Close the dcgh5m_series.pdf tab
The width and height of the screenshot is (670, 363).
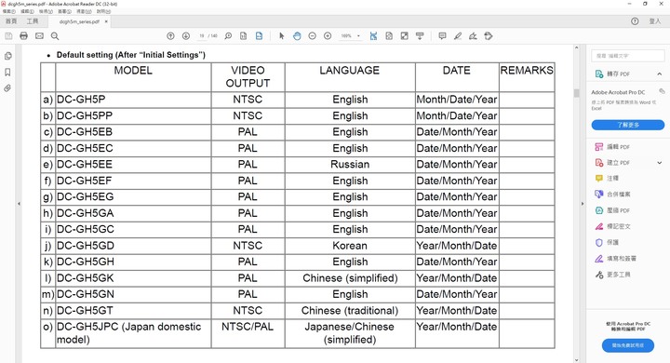pos(106,21)
